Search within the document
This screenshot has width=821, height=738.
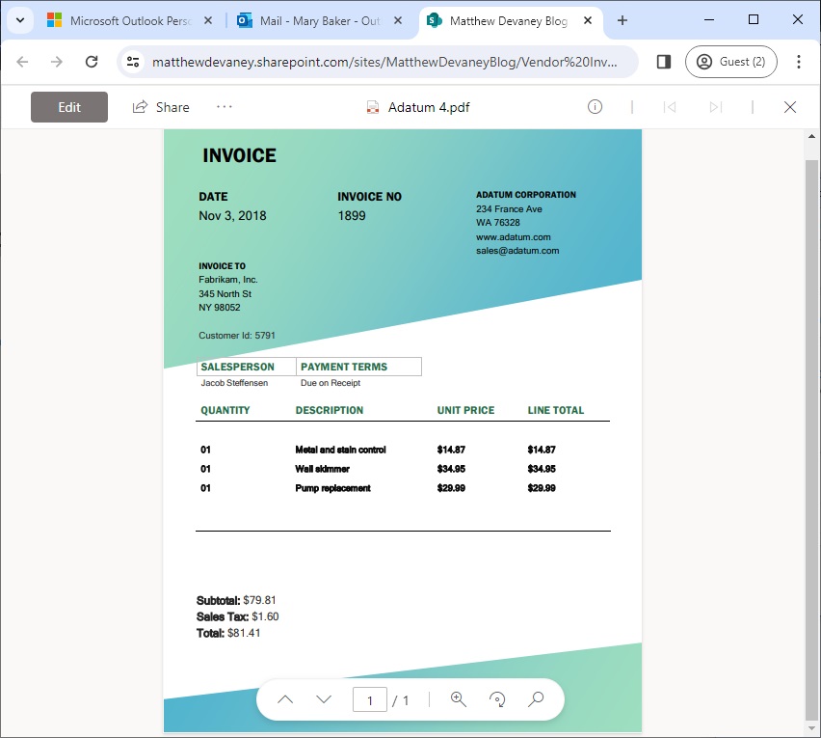536,698
